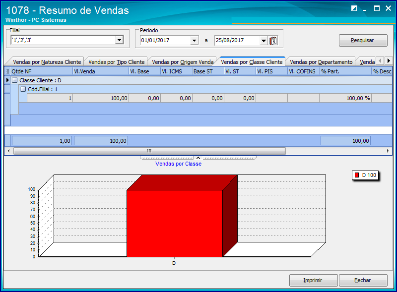Maximize the Resumo de Vendas window
This screenshot has width=397, height=292.
pos(377,8)
